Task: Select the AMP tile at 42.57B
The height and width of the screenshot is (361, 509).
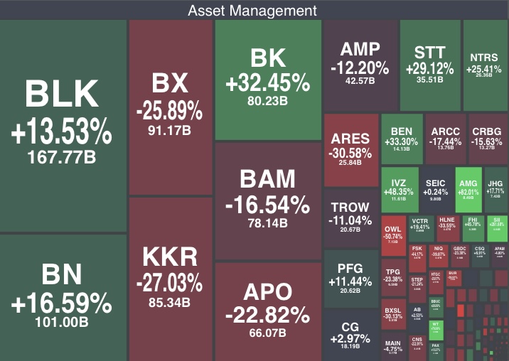Action: 360,64
